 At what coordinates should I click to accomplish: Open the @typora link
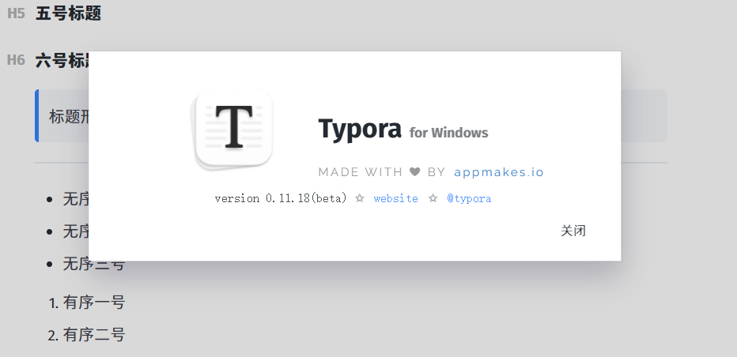[x=469, y=199]
